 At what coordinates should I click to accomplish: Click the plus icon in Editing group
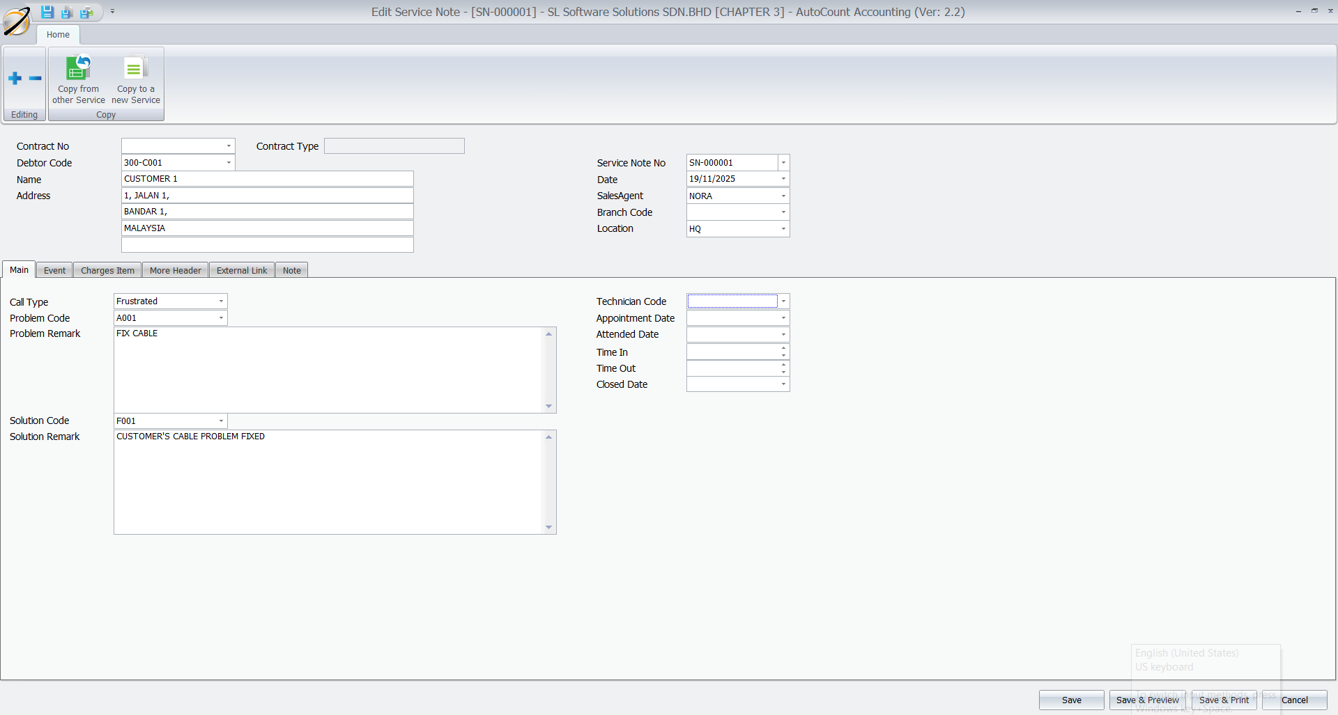[x=15, y=78]
